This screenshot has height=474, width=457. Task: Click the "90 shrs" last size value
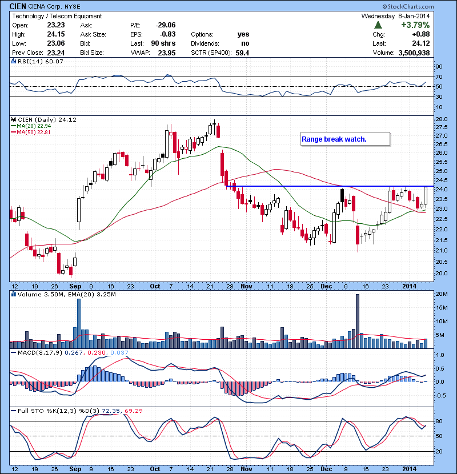163,43
